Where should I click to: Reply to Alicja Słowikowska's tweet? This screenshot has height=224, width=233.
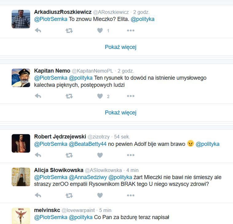38,195
